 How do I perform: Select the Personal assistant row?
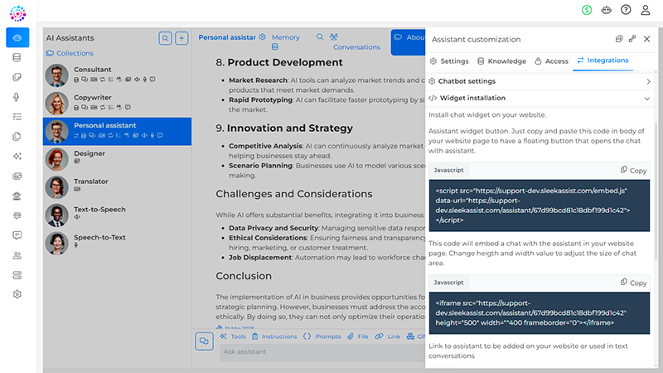pyautogui.click(x=117, y=132)
